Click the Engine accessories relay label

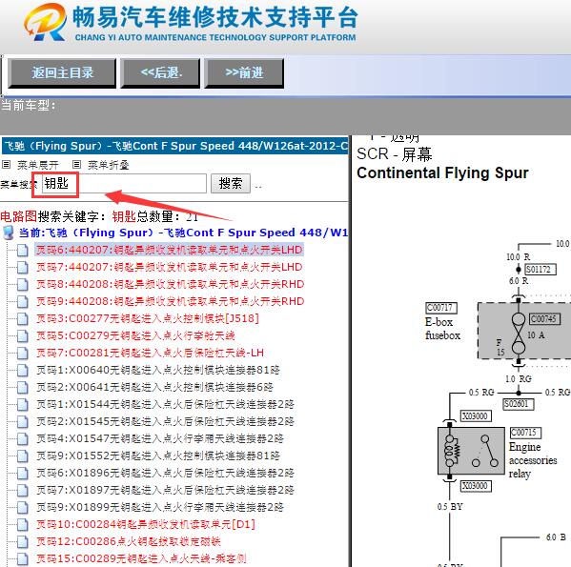(533, 460)
